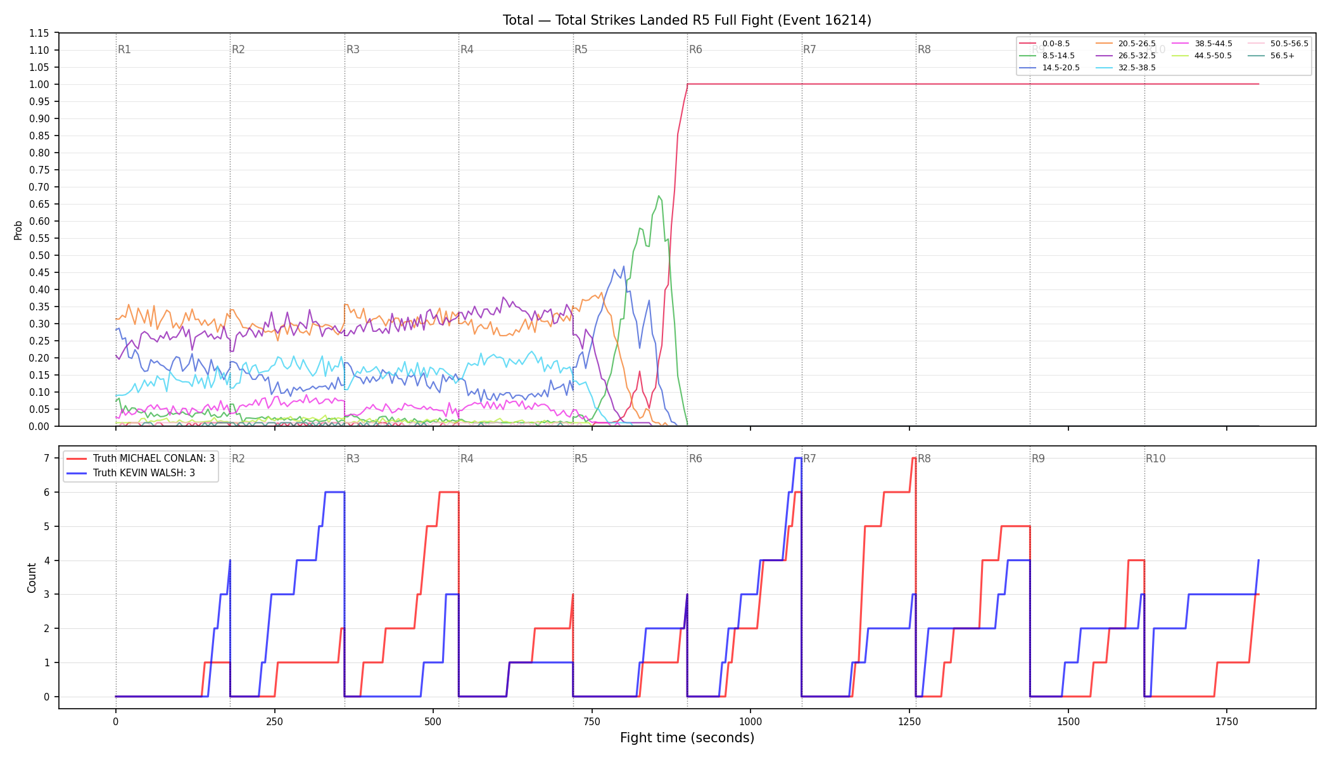Click the R1 round marker label

pos(124,49)
